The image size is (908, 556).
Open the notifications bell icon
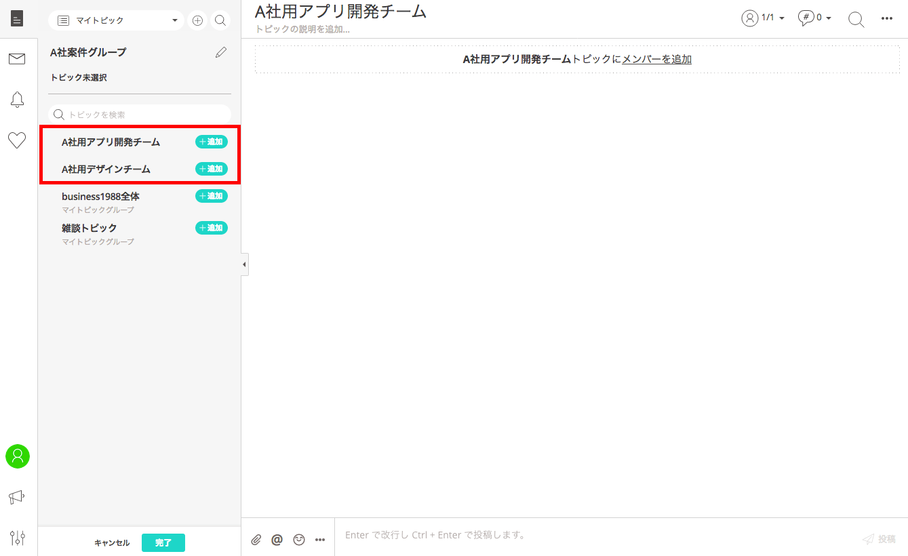17,100
